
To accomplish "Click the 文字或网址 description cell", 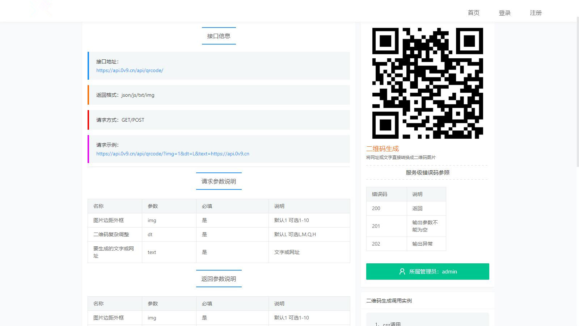I will point(309,252).
